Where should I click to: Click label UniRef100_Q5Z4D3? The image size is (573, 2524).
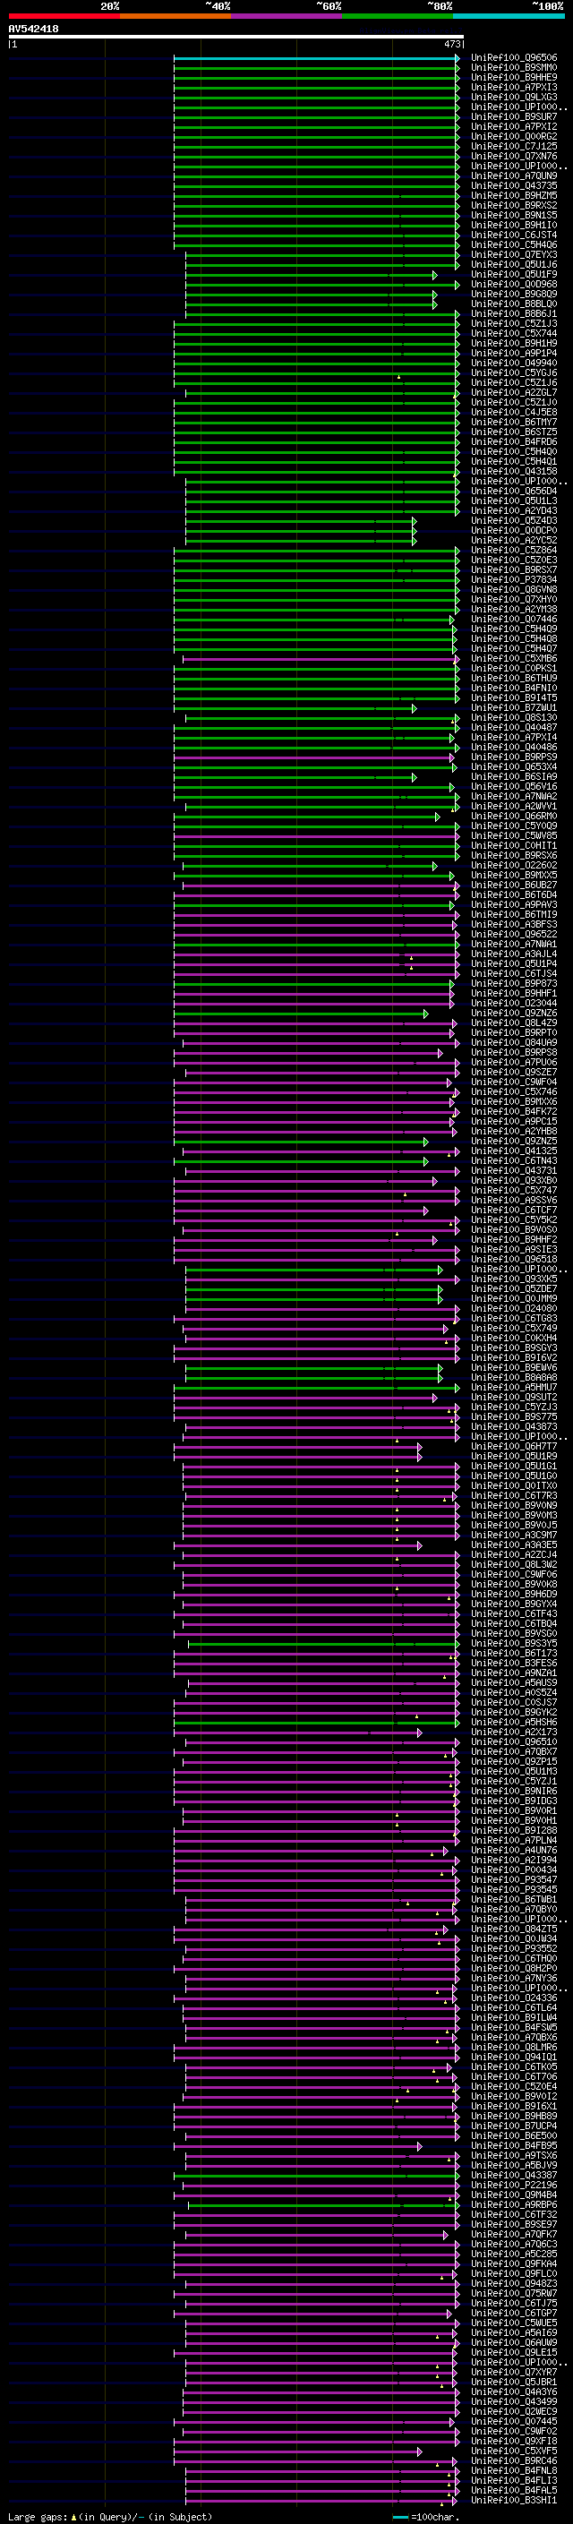(x=514, y=521)
